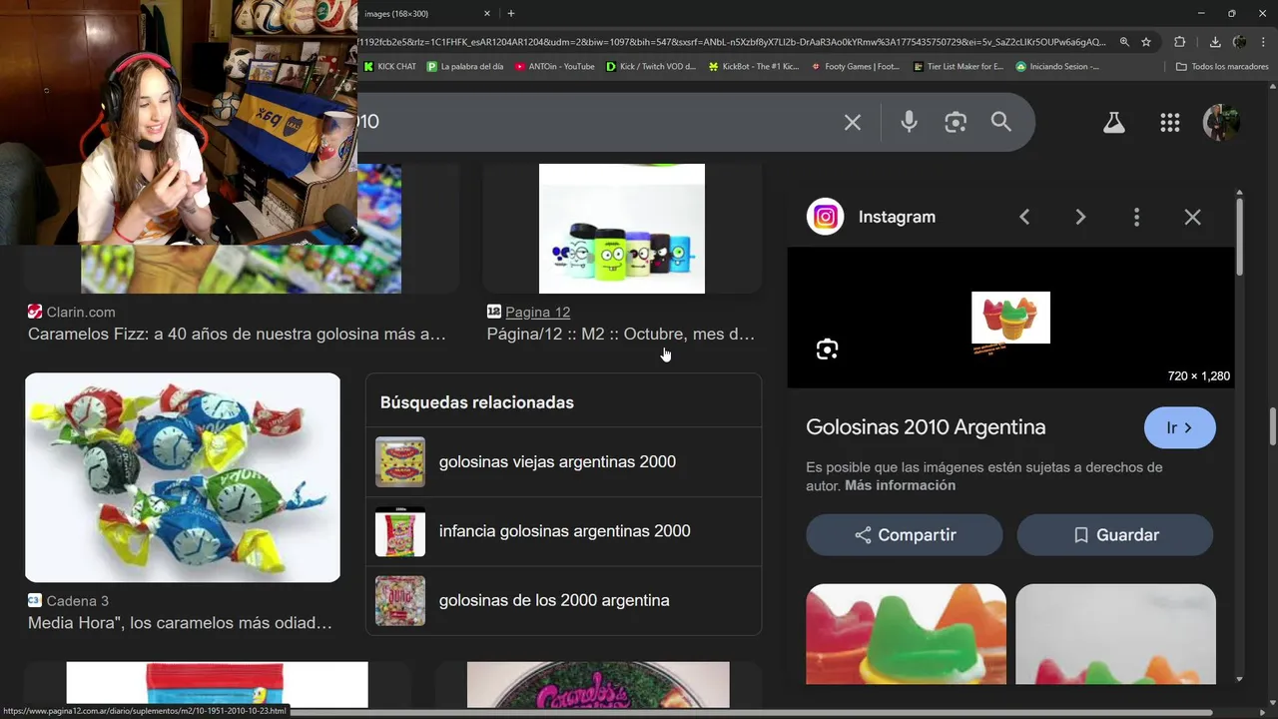Open Google Lens camera search icon
The image size is (1278, 719).
pos(956,122)
